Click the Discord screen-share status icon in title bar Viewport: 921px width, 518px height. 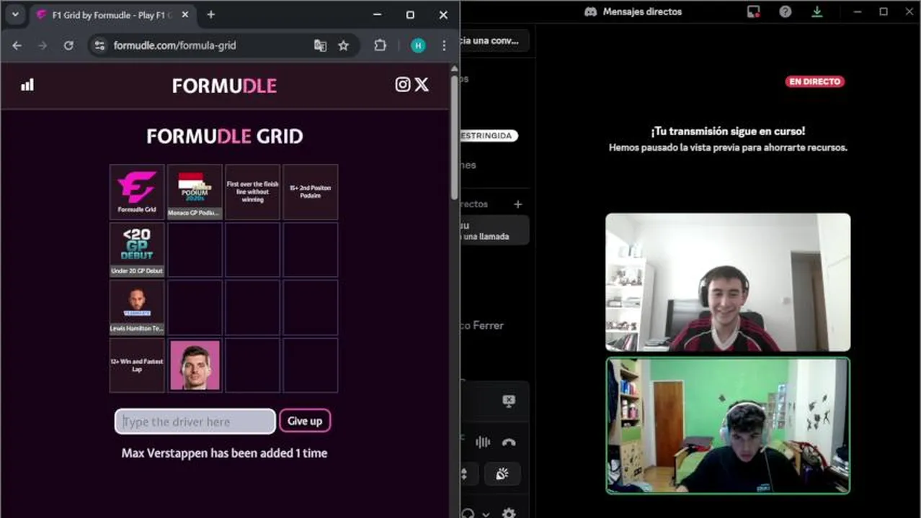click(x=754, y=12)
